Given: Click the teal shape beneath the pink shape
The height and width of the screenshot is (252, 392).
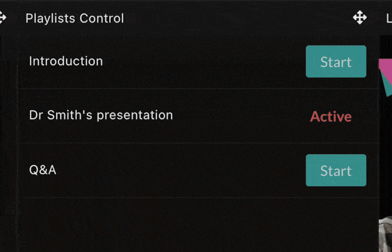Looking at the screenshot, I should (388, 86).
